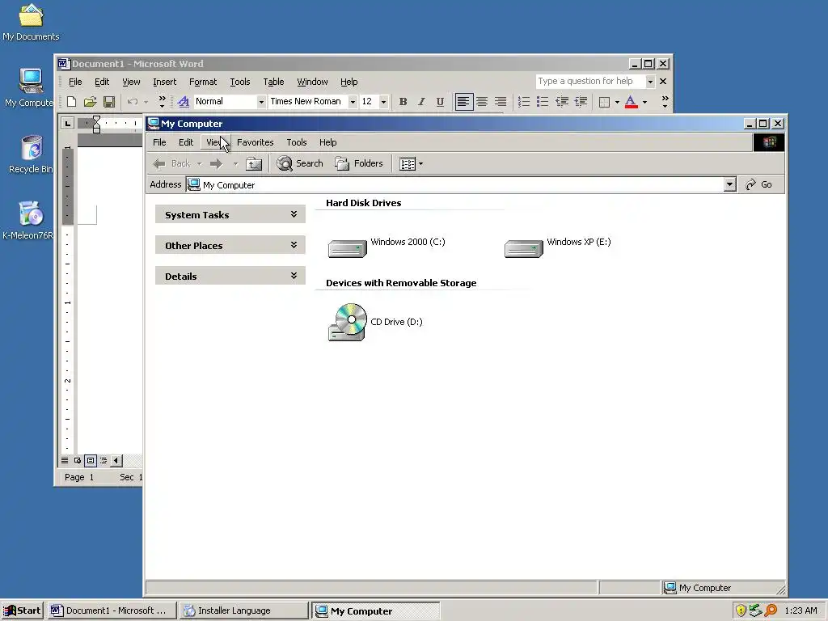Toggle bulleted list in Word

[543, 102]
